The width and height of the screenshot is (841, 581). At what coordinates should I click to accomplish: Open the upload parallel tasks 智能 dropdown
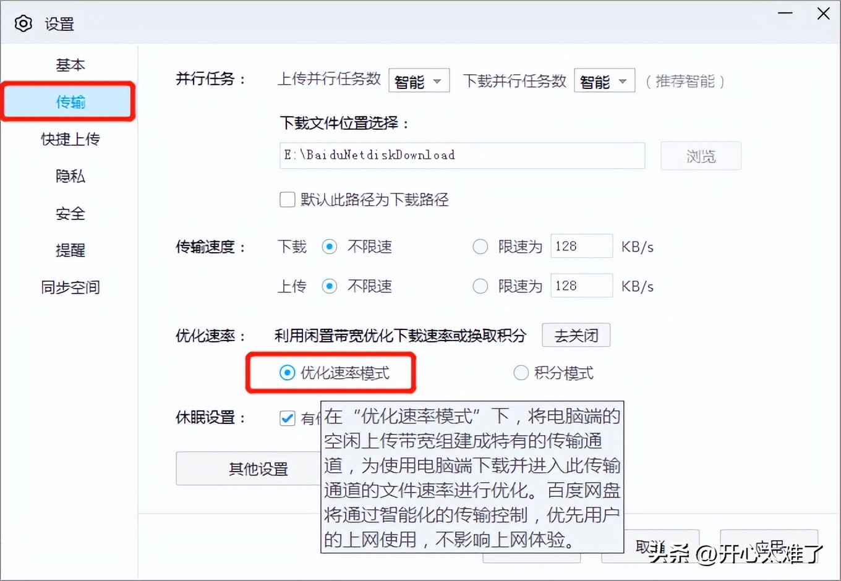coord(419,80)
